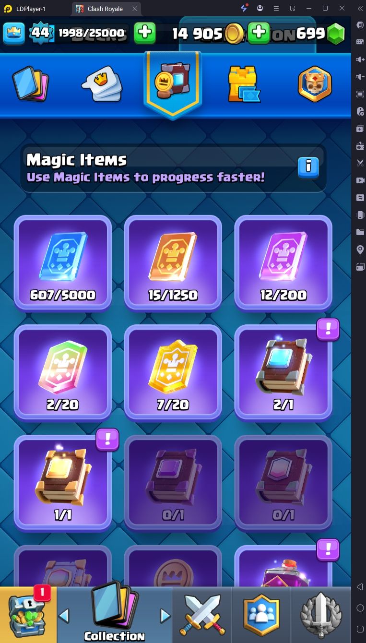Open the skull banner badge icon

click(315, 84)
